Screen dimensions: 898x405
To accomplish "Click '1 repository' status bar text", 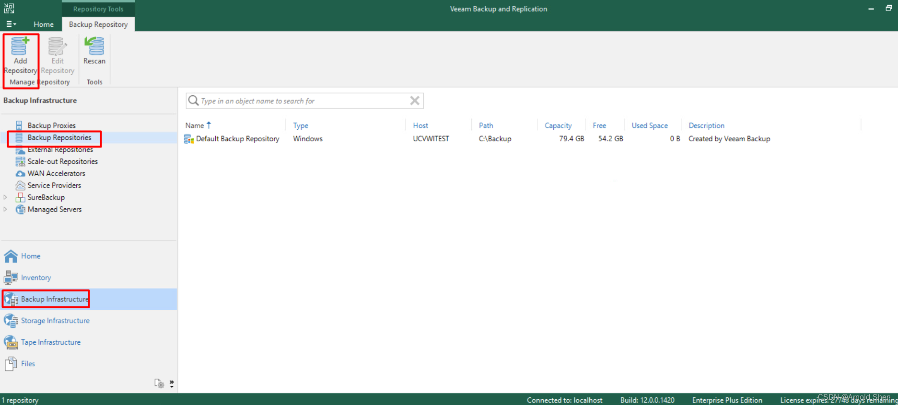I will tap(20, 400).
